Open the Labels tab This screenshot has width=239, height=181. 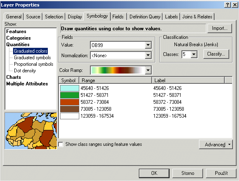[x=171, y=17]
